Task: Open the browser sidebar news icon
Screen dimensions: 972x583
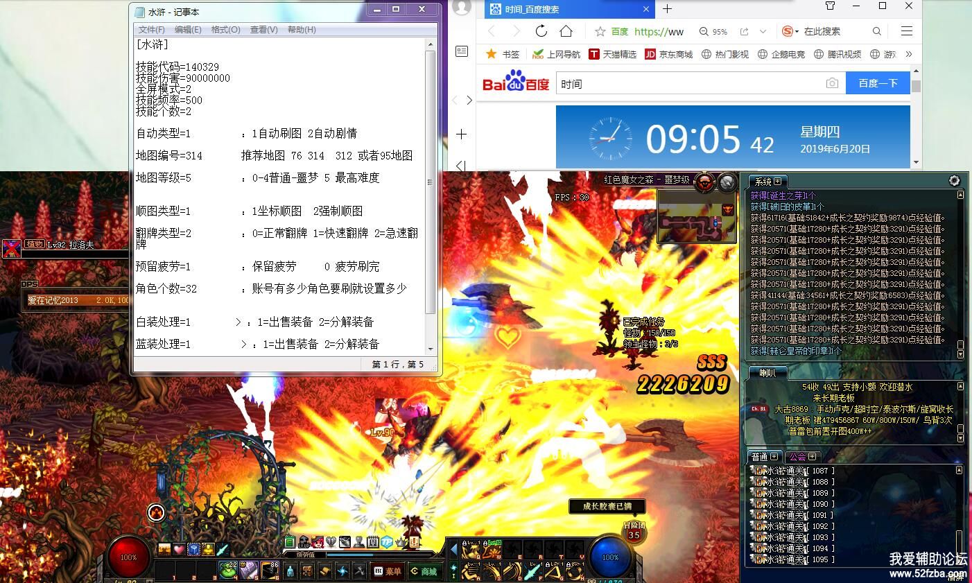Action: point(462,51)
